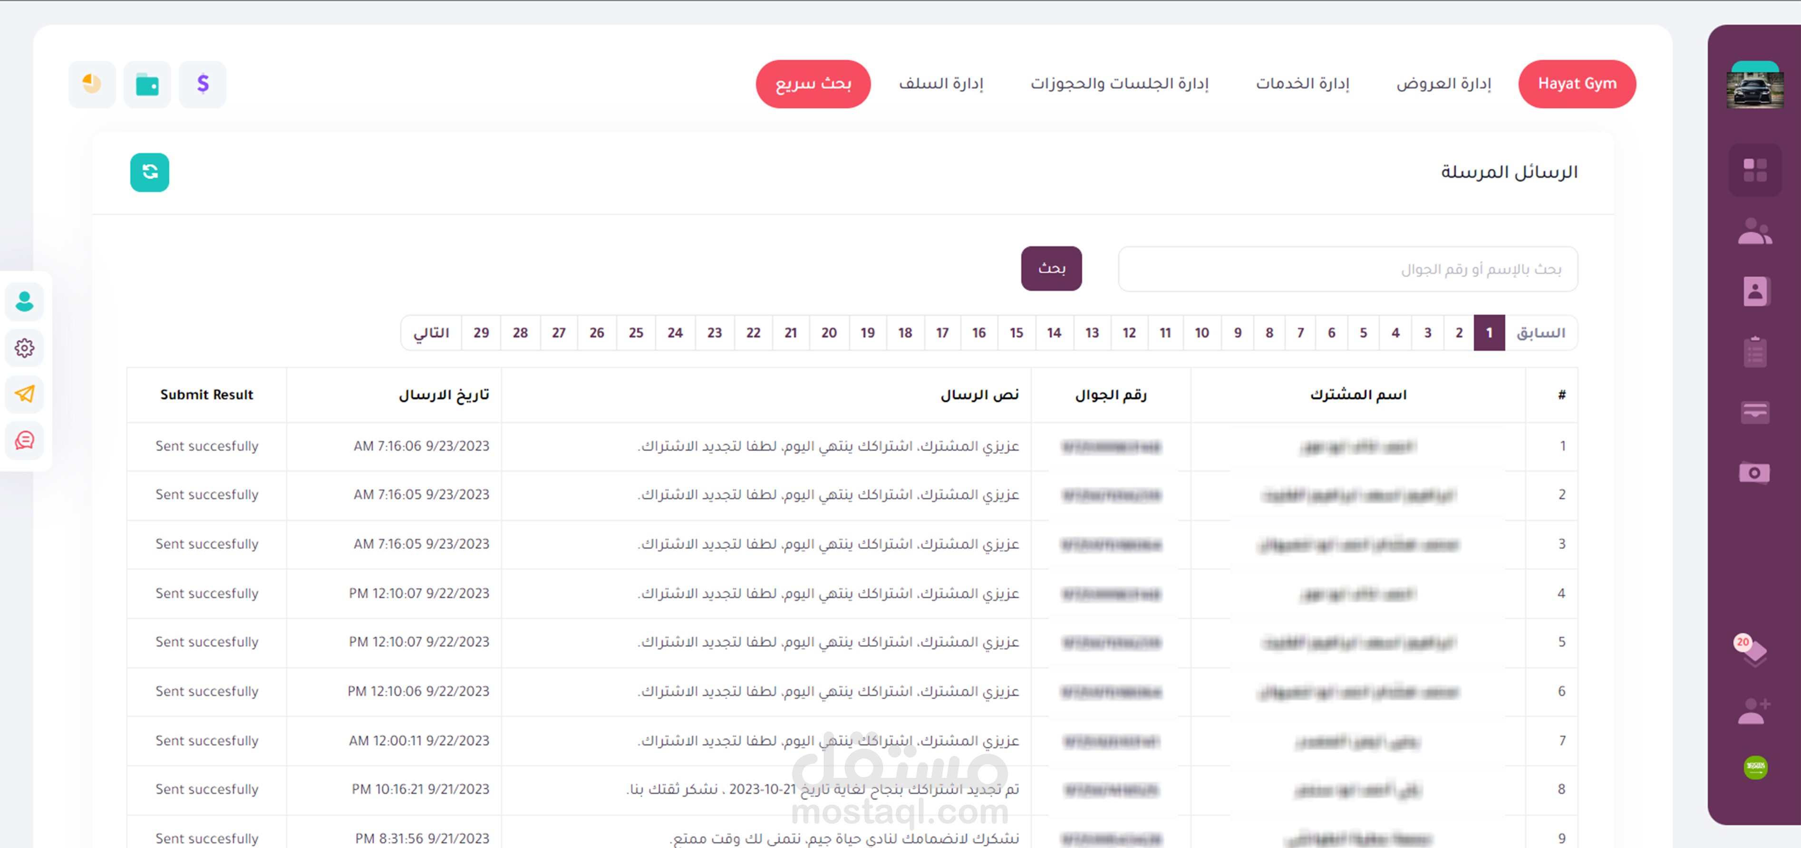1801x848 pixels.
Task: Click التالي next page link
Action: [431, 333]
